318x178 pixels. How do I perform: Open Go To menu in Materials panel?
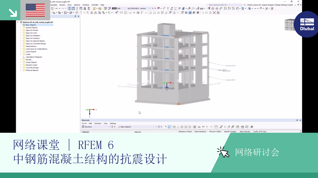click(84, 123)
